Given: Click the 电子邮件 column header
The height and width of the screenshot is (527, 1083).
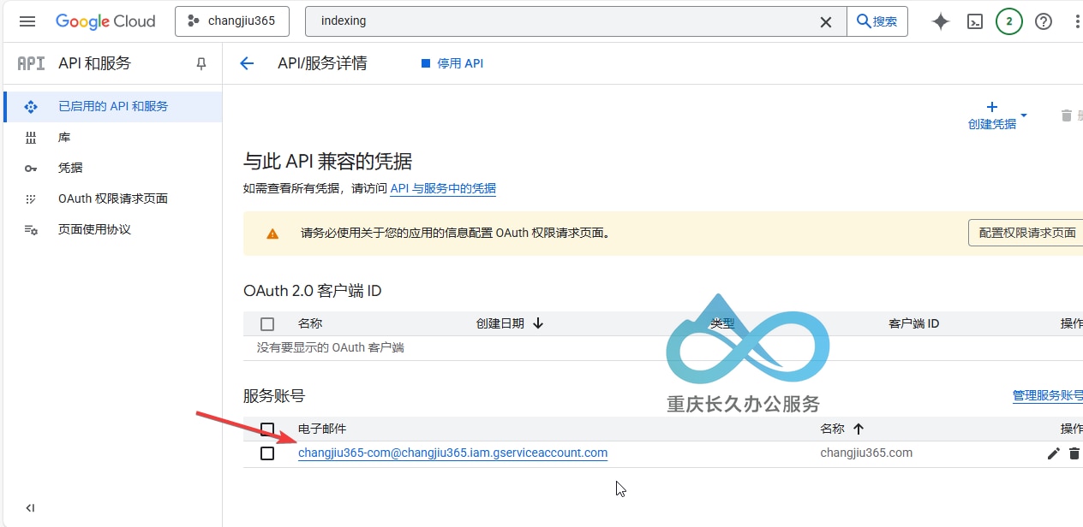Looking at the screenshot, I should (322, 429).
